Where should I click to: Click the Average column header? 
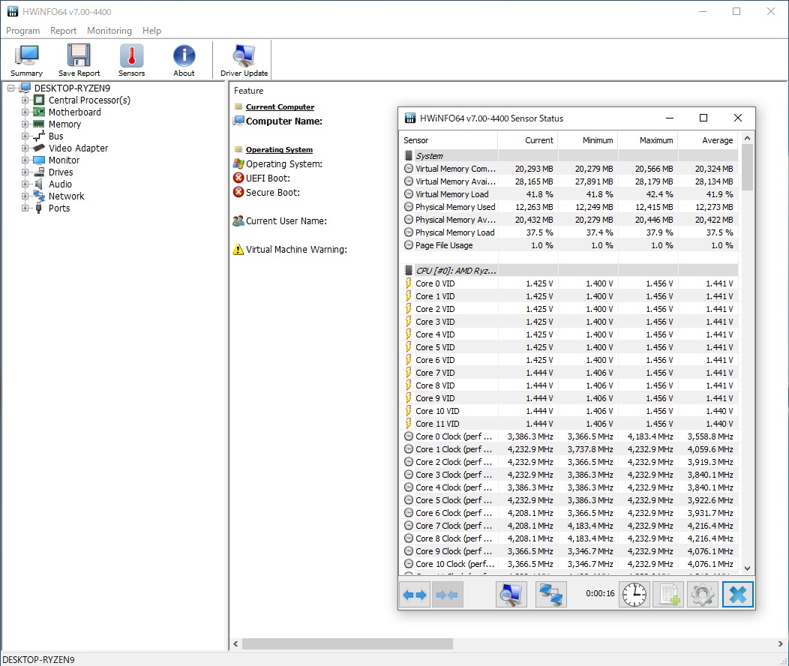(x=708, y=140)
